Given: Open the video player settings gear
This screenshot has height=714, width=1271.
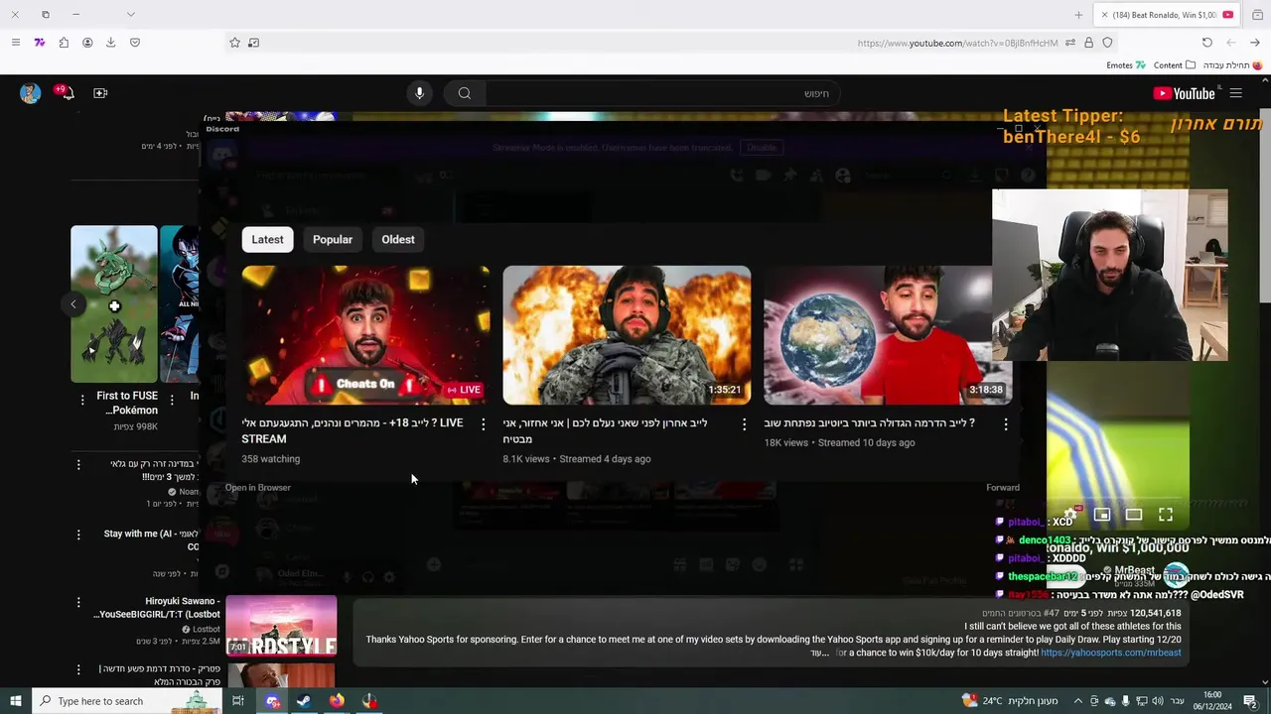Looking at the screenshot, I should [x=1070, y=515].
